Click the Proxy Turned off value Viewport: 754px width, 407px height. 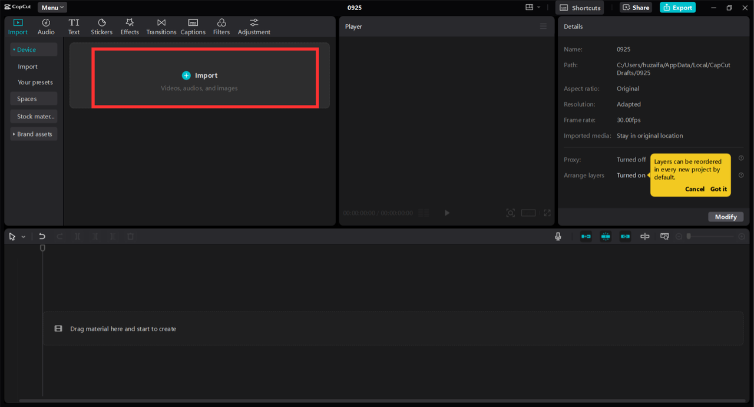(631, 160)
